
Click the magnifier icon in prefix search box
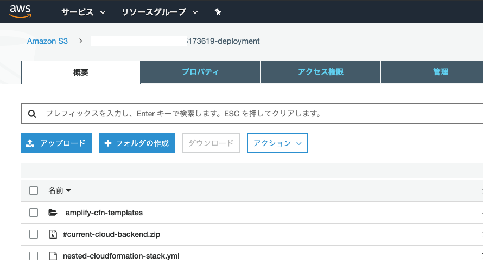[x=32, y=114]
